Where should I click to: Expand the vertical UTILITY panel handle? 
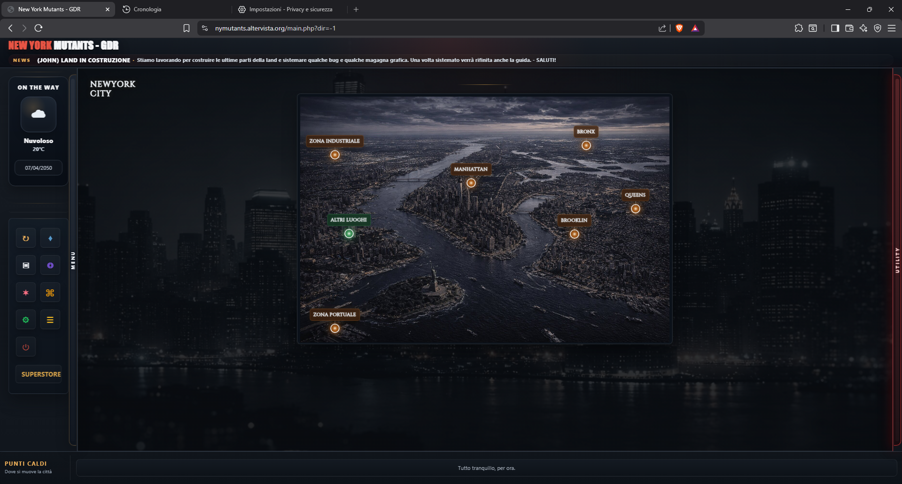click(897, 260)
